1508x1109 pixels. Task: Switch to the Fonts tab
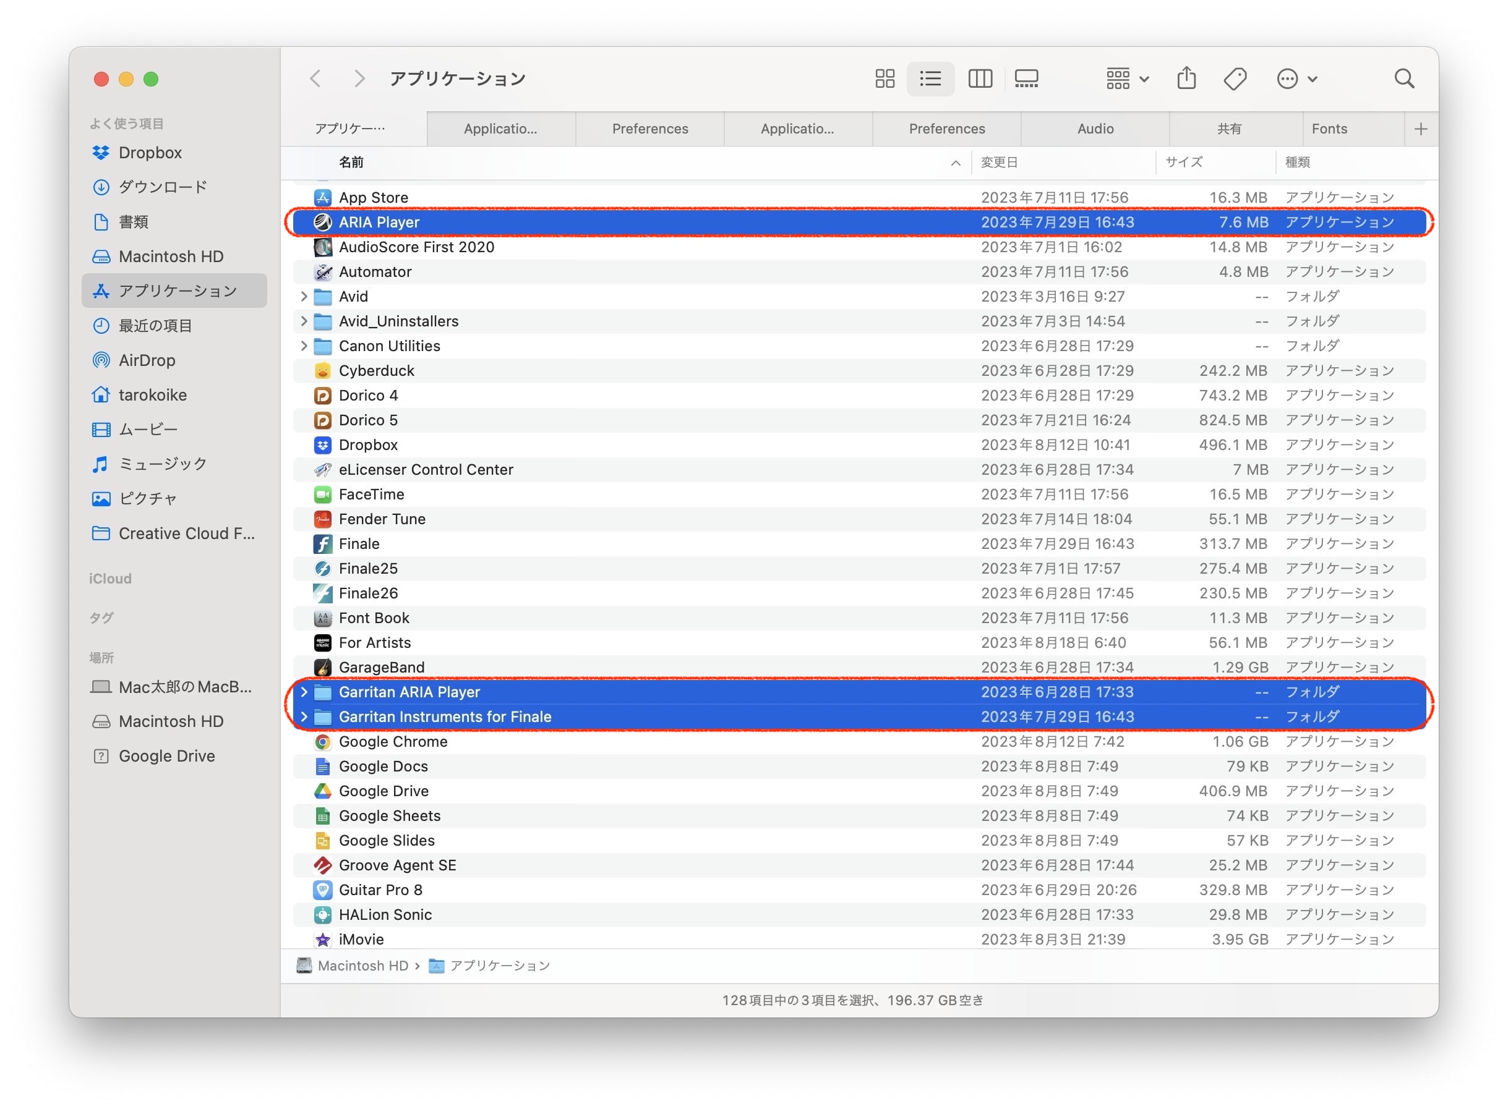coord(1353,129)
